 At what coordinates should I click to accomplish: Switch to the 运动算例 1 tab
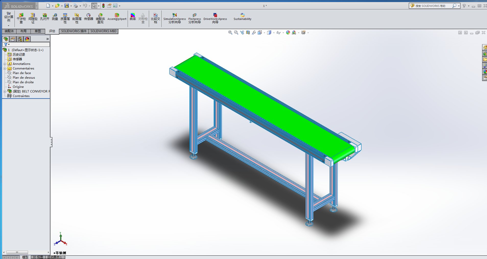point(55,257)
